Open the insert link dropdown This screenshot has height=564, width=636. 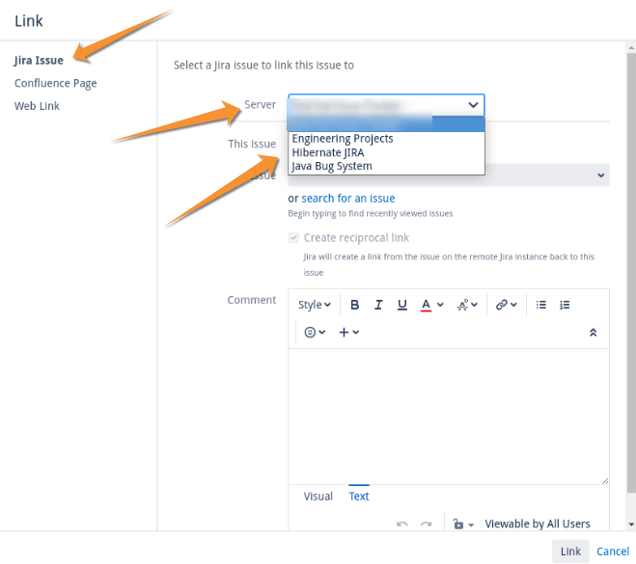pyautogui.click(x=507, y=305)
